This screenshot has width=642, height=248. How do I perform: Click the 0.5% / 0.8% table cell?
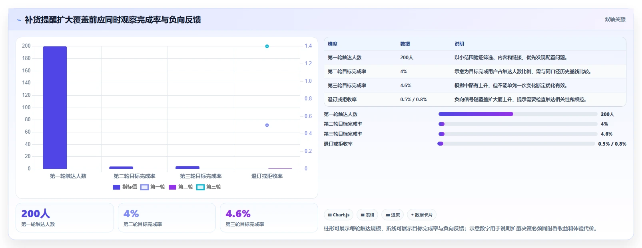413,100
